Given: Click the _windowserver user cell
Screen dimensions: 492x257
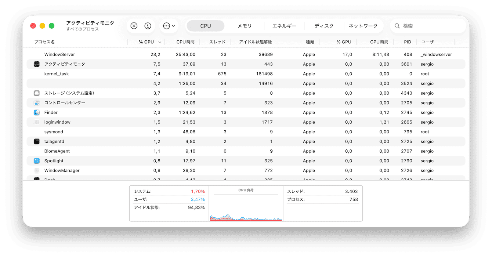Looking at the screenshot, I should [436, 54].
